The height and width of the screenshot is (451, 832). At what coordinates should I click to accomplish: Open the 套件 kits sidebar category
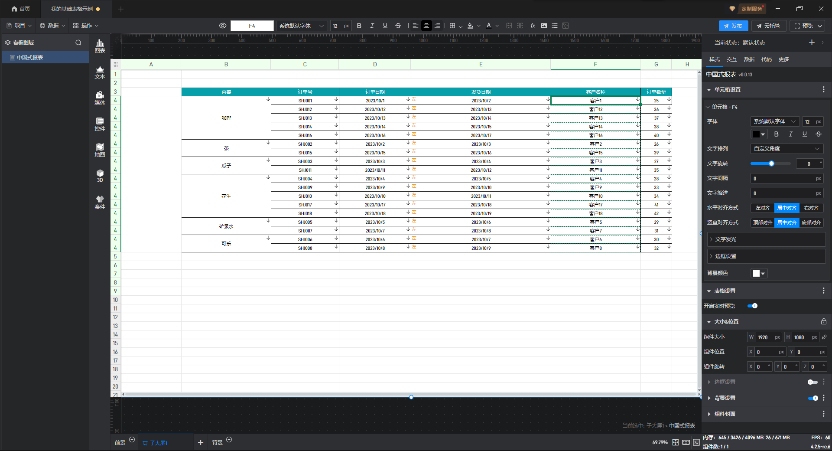pyautogui.click(x=100, y=202)
